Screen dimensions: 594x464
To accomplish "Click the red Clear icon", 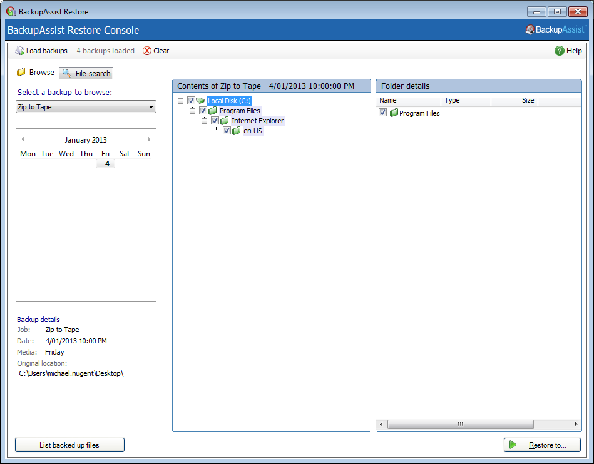I will coord(147,51).
